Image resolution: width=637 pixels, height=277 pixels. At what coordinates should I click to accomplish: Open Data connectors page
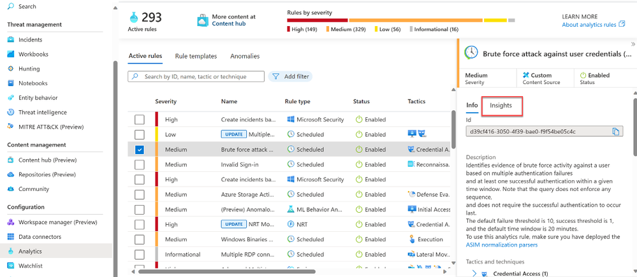(x=40, y=237)
